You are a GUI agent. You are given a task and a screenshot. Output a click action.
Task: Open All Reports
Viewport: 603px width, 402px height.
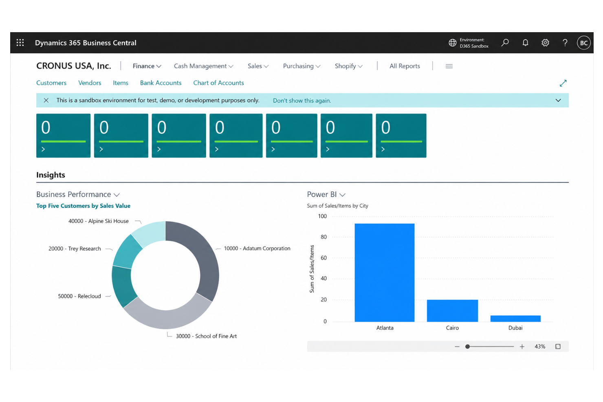[x=405, y=66]
